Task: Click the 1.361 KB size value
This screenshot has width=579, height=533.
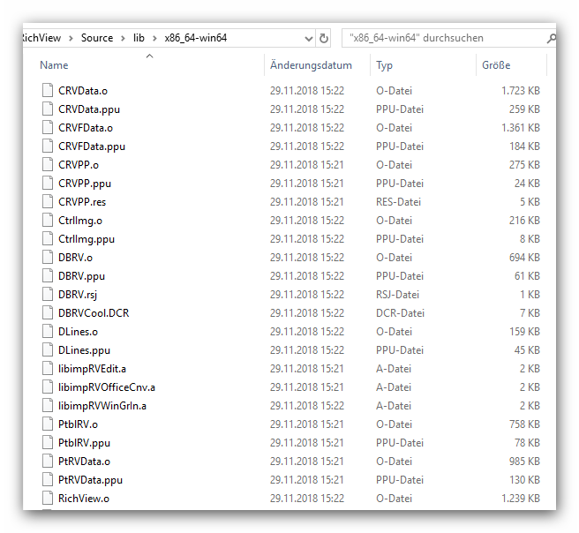Action: [521, 128]
